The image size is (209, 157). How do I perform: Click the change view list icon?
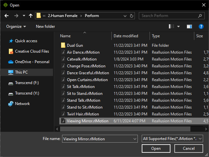pyautogui.click(x=171, y=26)
